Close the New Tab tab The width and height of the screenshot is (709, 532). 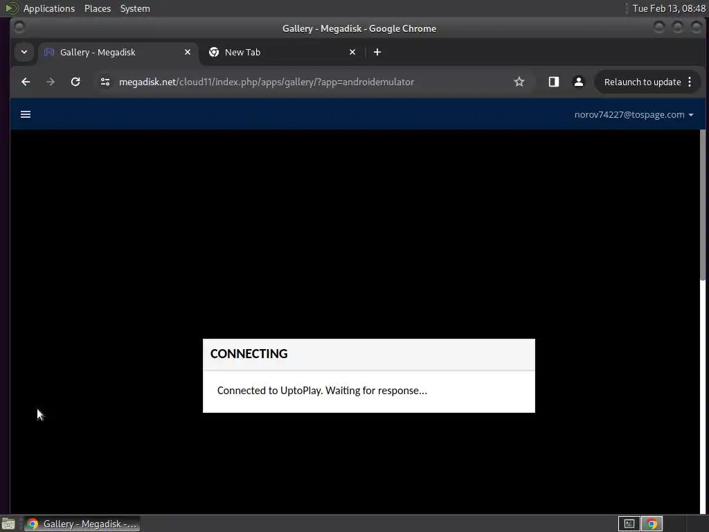352,52
